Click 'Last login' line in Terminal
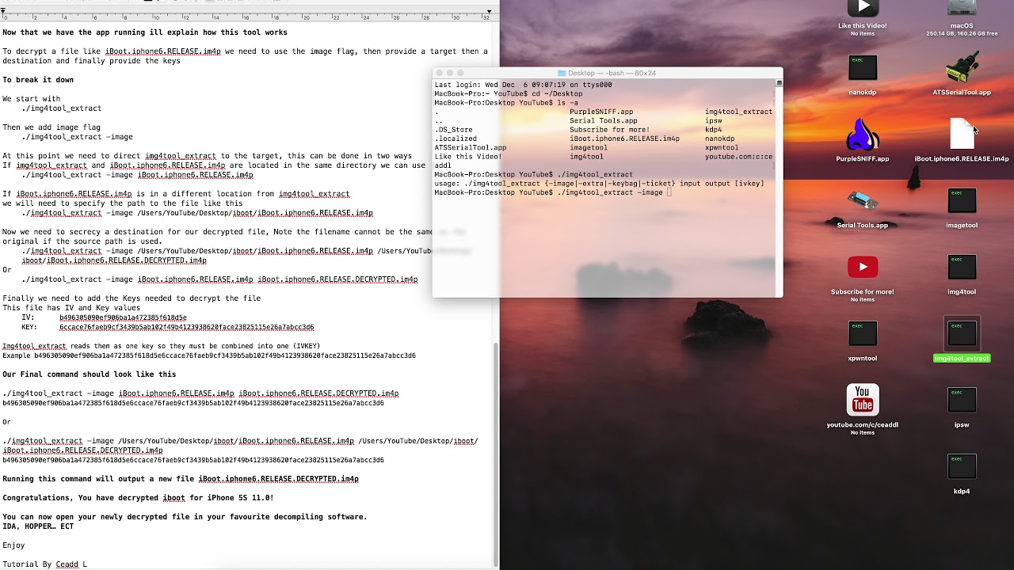 523,85
